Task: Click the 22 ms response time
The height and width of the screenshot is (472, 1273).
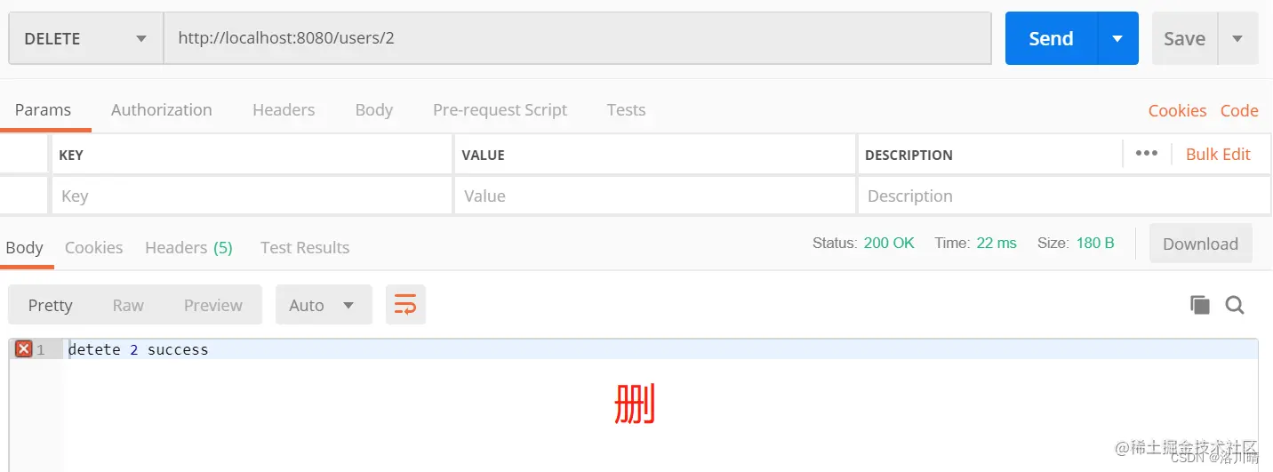Action: point(997,243)
